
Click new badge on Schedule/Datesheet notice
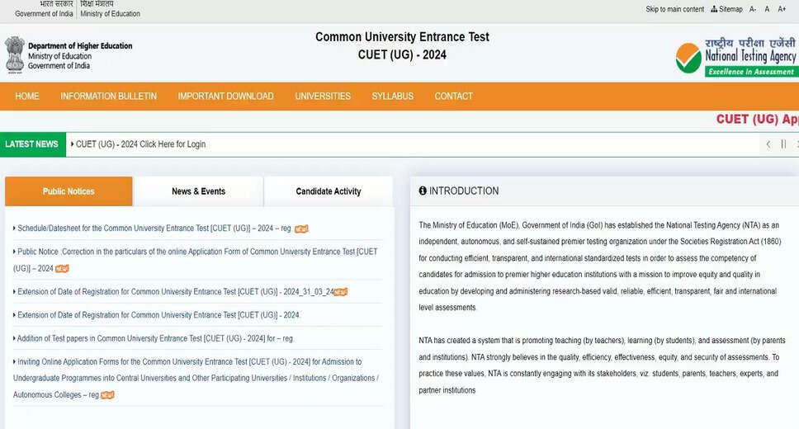[301, 229]
